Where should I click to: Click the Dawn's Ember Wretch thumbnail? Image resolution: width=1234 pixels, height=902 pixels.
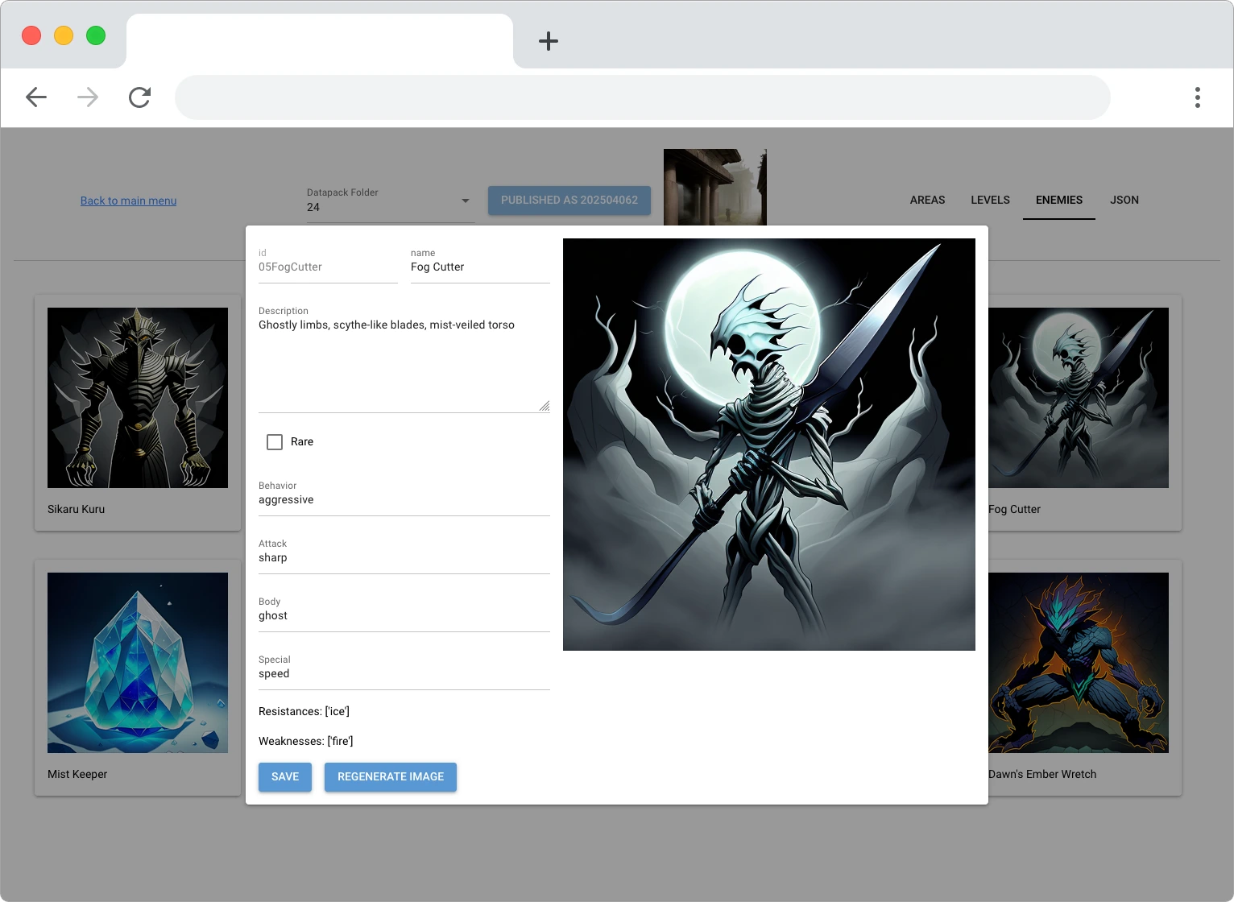[1077, 662]
